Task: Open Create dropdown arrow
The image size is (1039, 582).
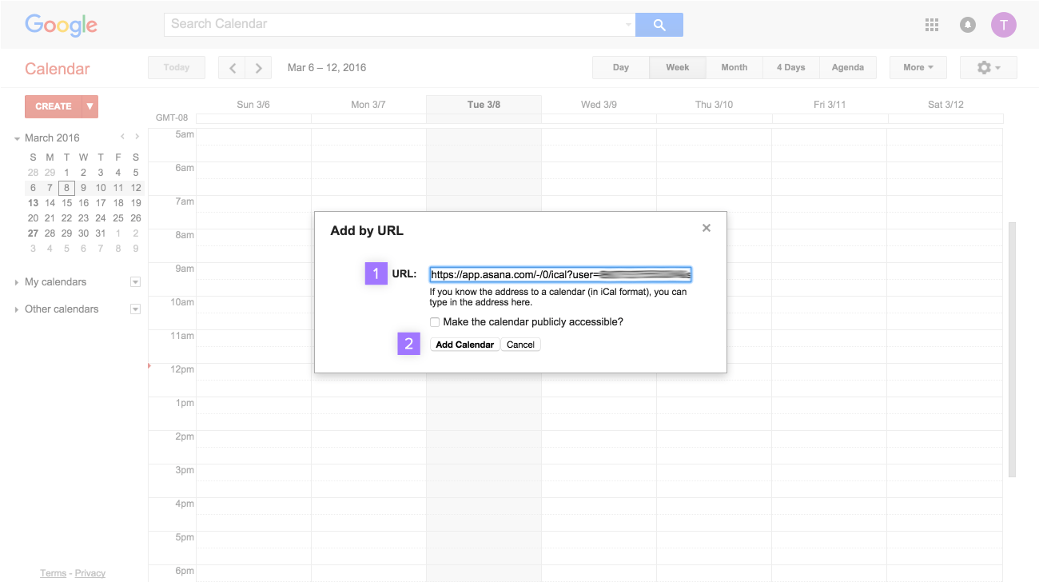Action: point(90,106)
